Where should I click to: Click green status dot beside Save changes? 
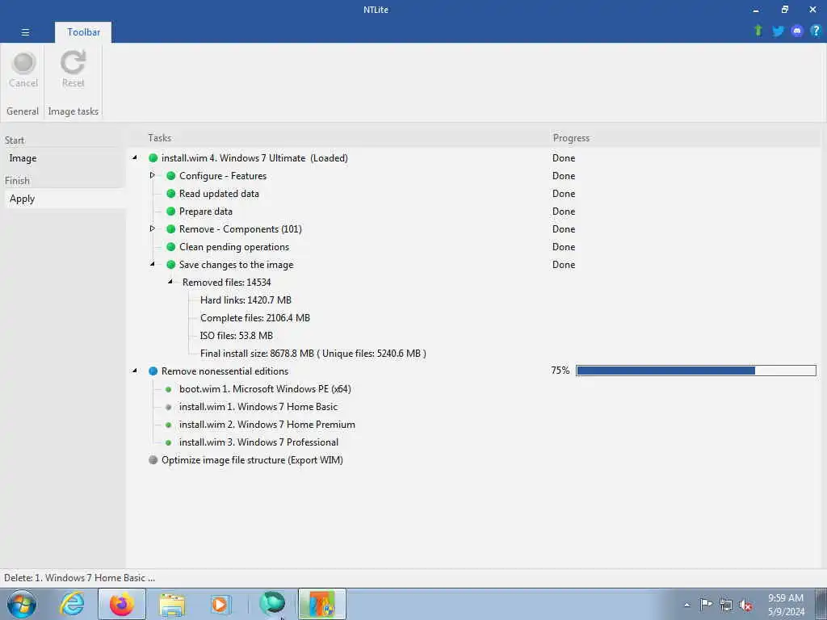(x=171, y=265)
